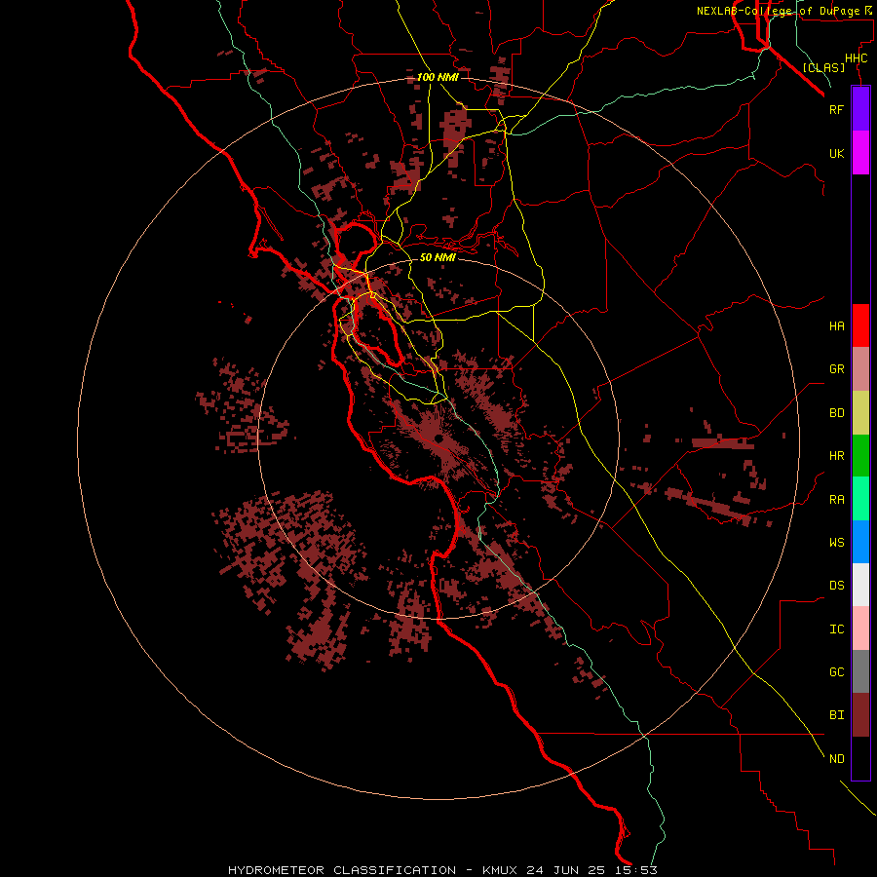The width and height of the screenshot is (877, 877).
Task: Click the BI brown legend swatch
Action: pyautogui.click(x=860, y=715)
